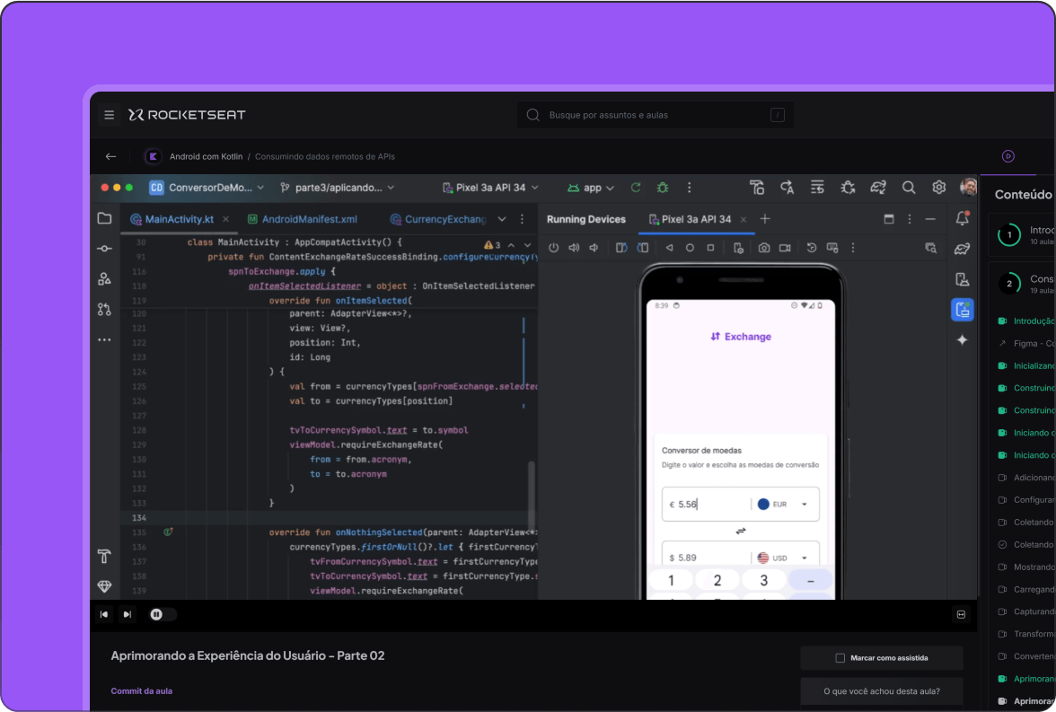The image size is (1056, 712).
Task: Open the notifications bell in the right sidebar
Action: coord(962,219)
